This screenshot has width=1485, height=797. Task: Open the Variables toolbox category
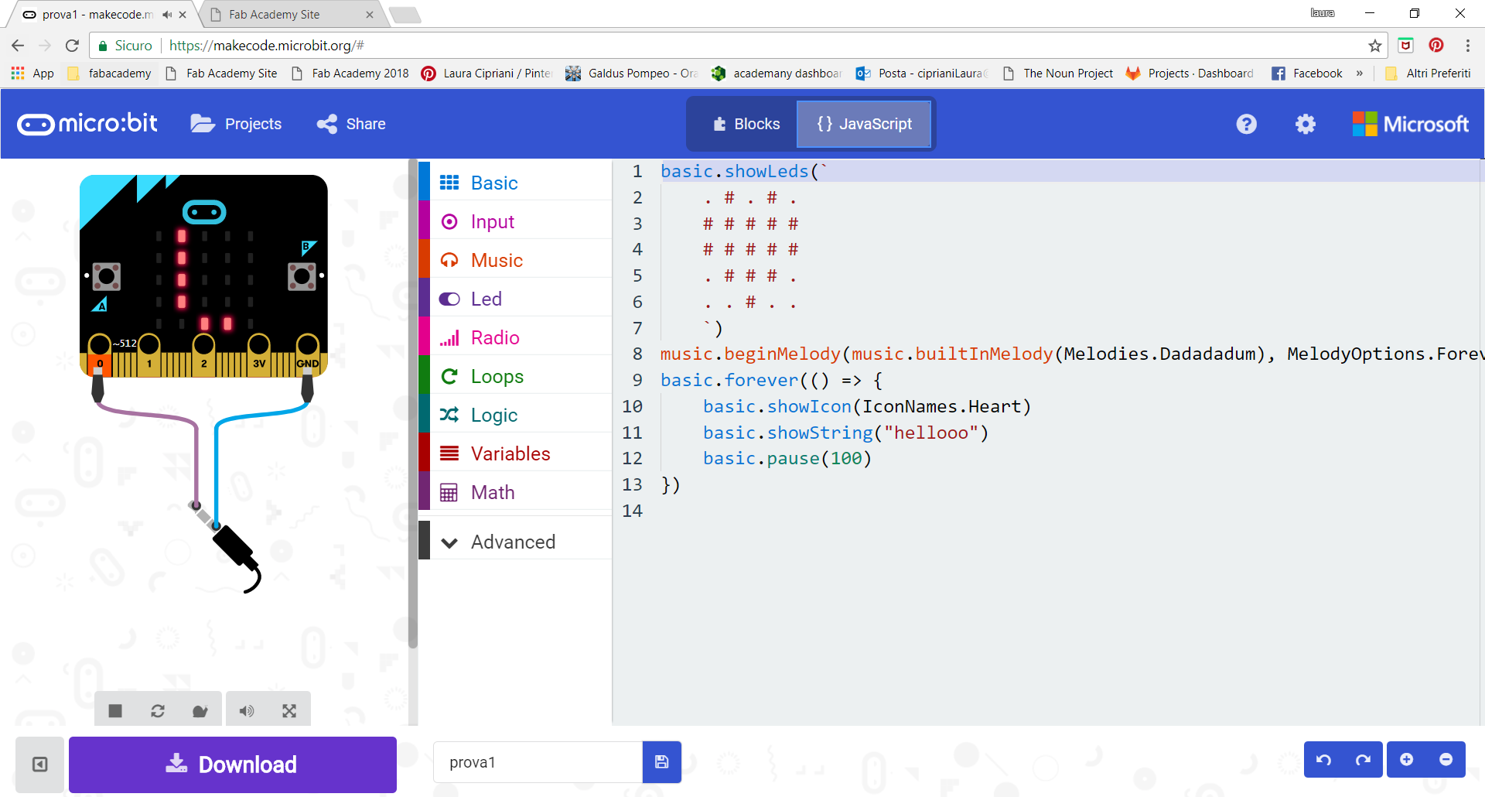click(x=515, y=453)
